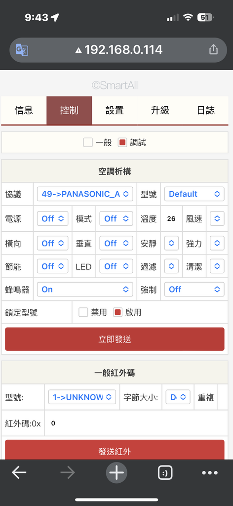Viewport: 233px width, 506px height.
Task: Click the 立即發送 button
Action: [x=115, y=339]
